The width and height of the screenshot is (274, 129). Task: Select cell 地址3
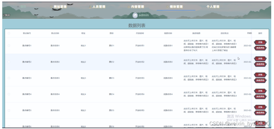tap(83, 78)
